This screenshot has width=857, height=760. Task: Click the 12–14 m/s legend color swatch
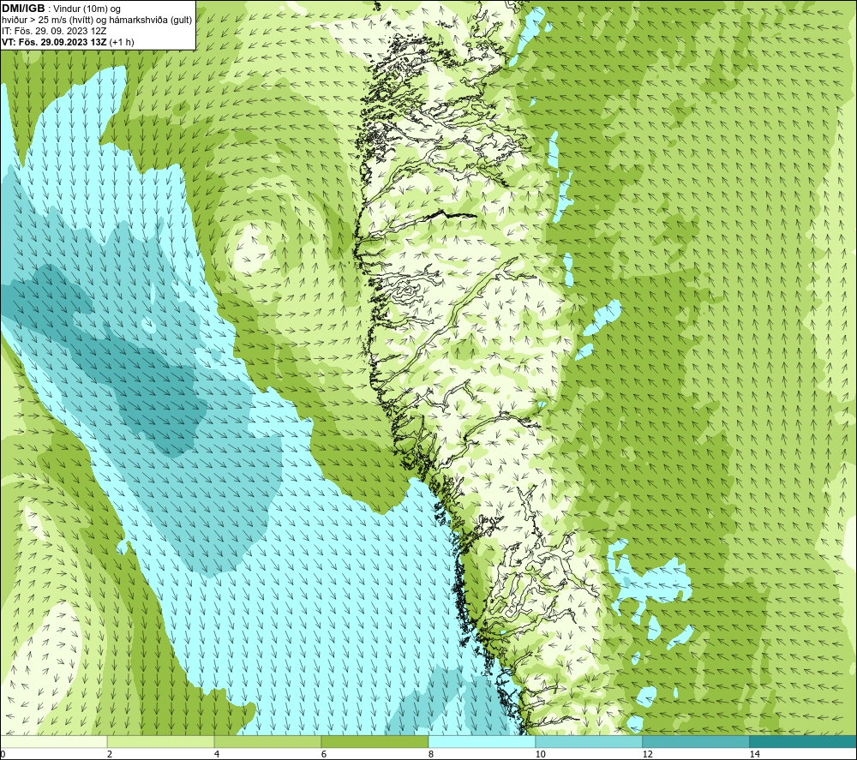(x=696, y=741)
